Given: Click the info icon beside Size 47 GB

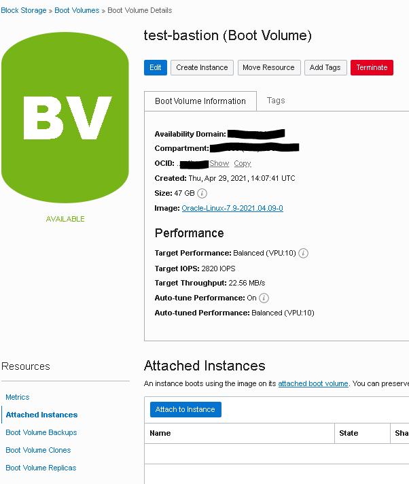Looking at the screenshot, I should coord(202,193).
